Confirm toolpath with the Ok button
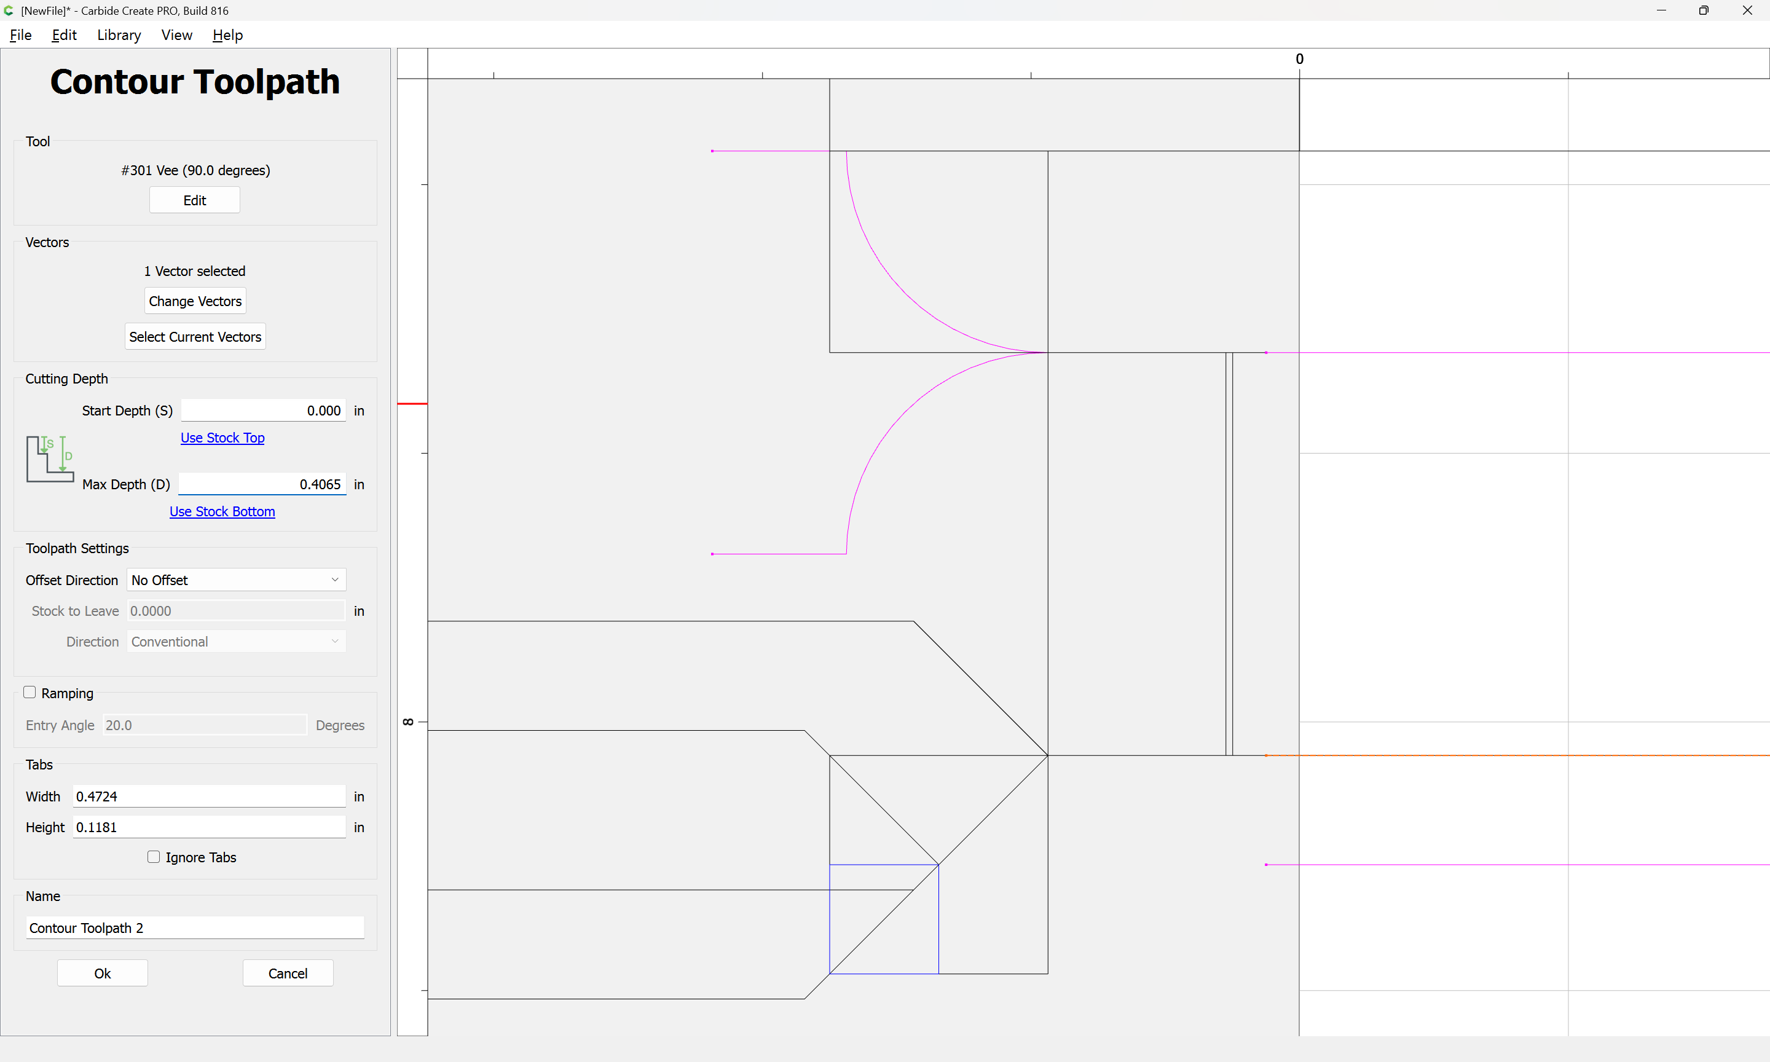The width and height of the screenshot is (1770, 1062). pyautogui.click(x=102, y=974)
